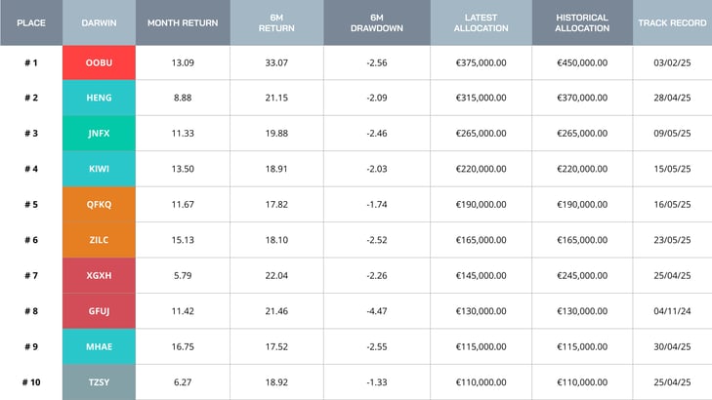
Task: Select the ZILC darwin label
Action: coord(99,240)
